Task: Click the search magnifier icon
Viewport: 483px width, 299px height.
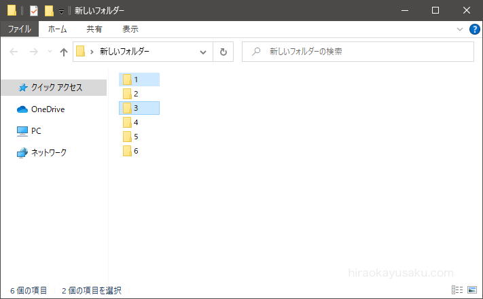Action: tap(256, 52)
